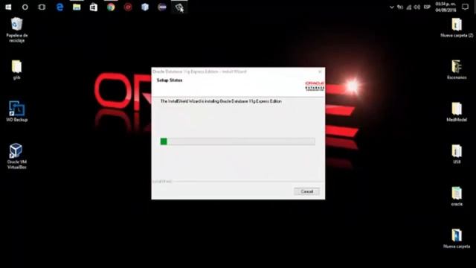The width and height of the screenshot is (476, 268).
Task: Click the Oracle Database logo in wizard
Action: click(315, 86)
